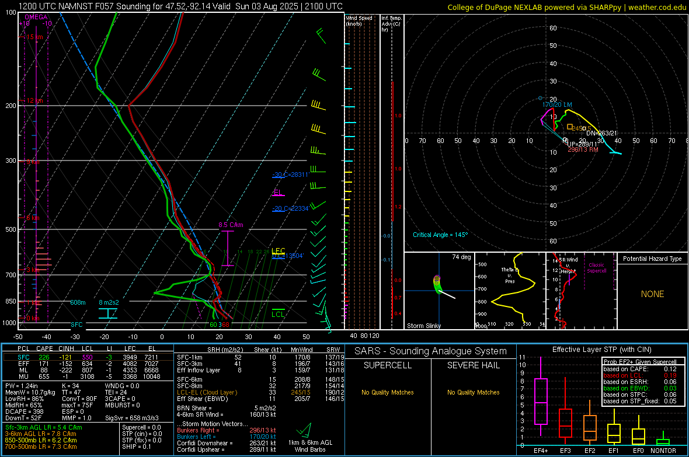The width and height of the screenshot is (689, 457).
Task: Click the magenta EL level label
Action: point(277,192)
